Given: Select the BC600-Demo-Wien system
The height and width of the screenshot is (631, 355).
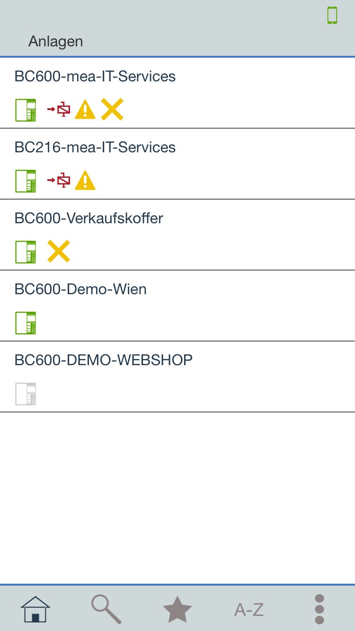Looking at the screenshot, I should point(80,289).
